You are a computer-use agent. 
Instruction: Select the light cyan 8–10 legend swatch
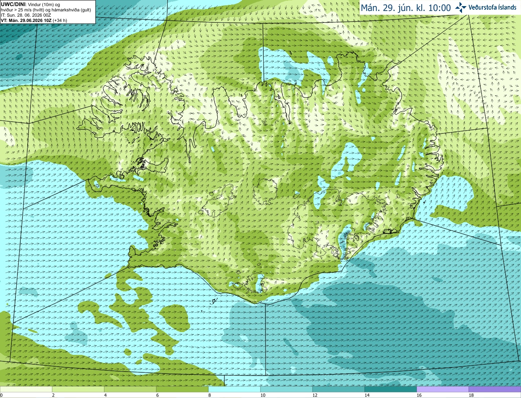click(235, 389)
